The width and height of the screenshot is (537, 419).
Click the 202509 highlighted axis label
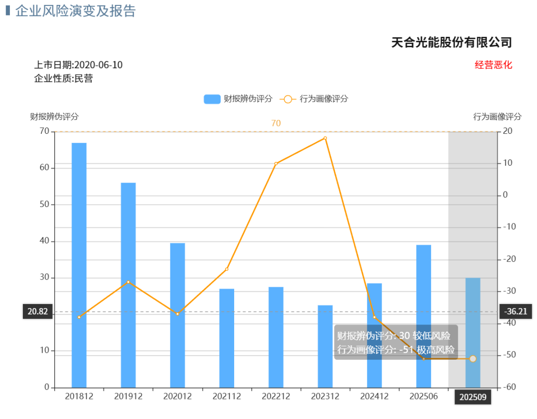coord(473,397)
